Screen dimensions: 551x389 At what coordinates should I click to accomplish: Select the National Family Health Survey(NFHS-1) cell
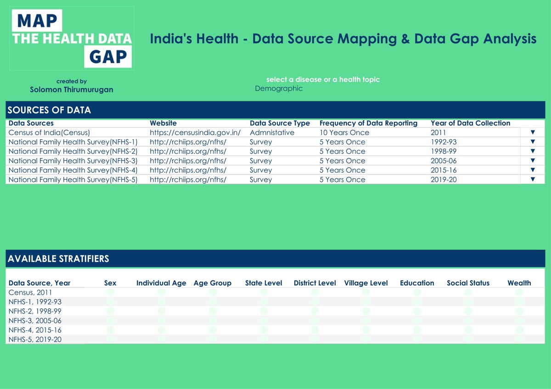(73, 142)
